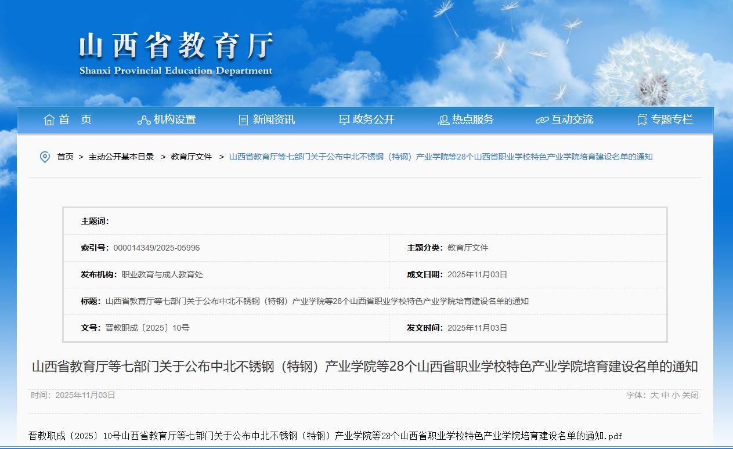Open the 政务公开 menu item
The height and width of the screenshot is (449, 733).
373,120
